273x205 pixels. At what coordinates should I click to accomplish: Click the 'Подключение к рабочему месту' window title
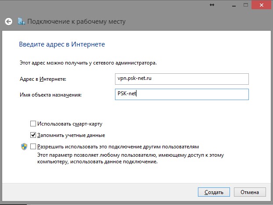76,22
